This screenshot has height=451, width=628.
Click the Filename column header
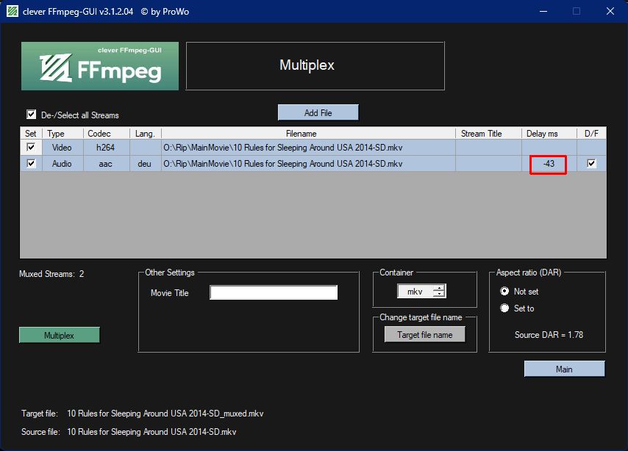pos(308,133)
